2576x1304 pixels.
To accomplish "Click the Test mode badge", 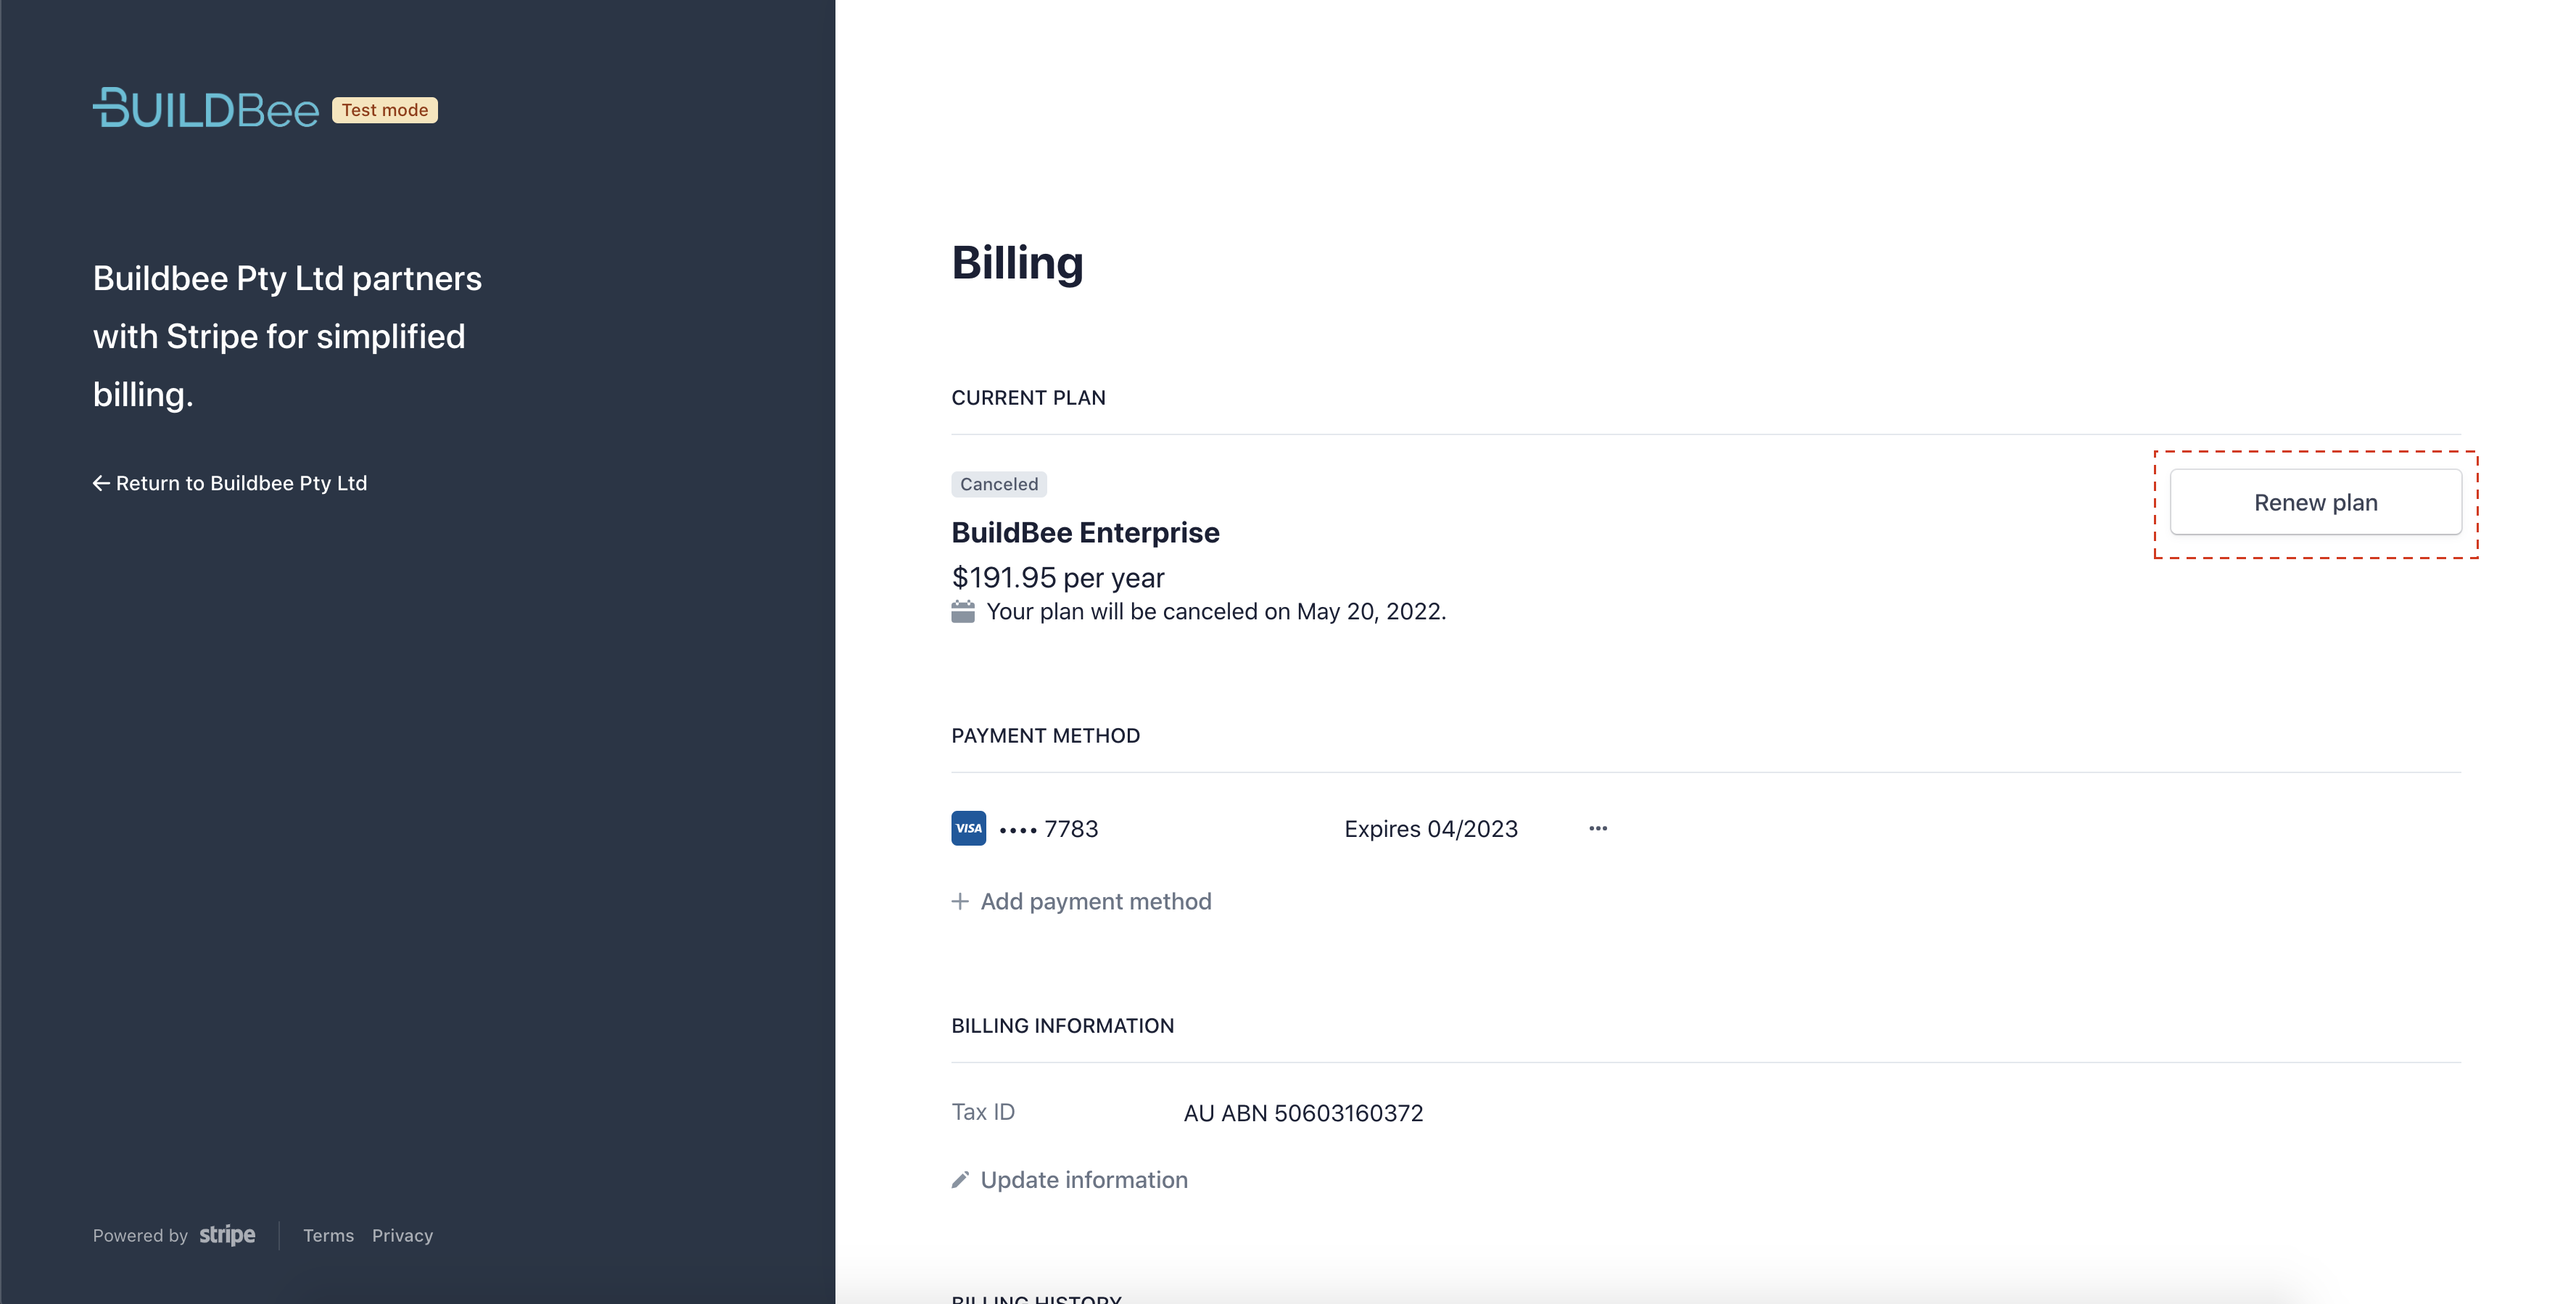I will coord(385,110).
